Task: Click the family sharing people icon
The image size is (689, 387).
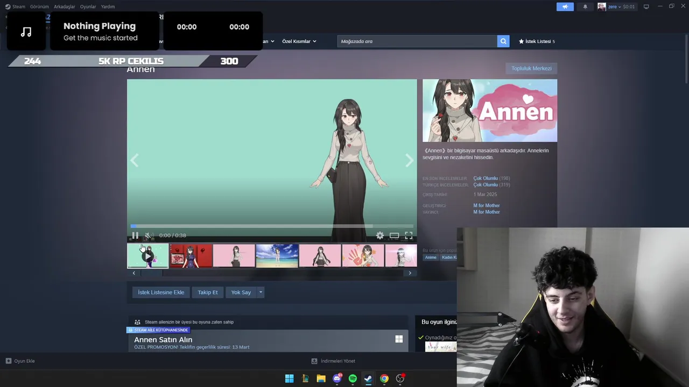Action: [x=137, y=322]
